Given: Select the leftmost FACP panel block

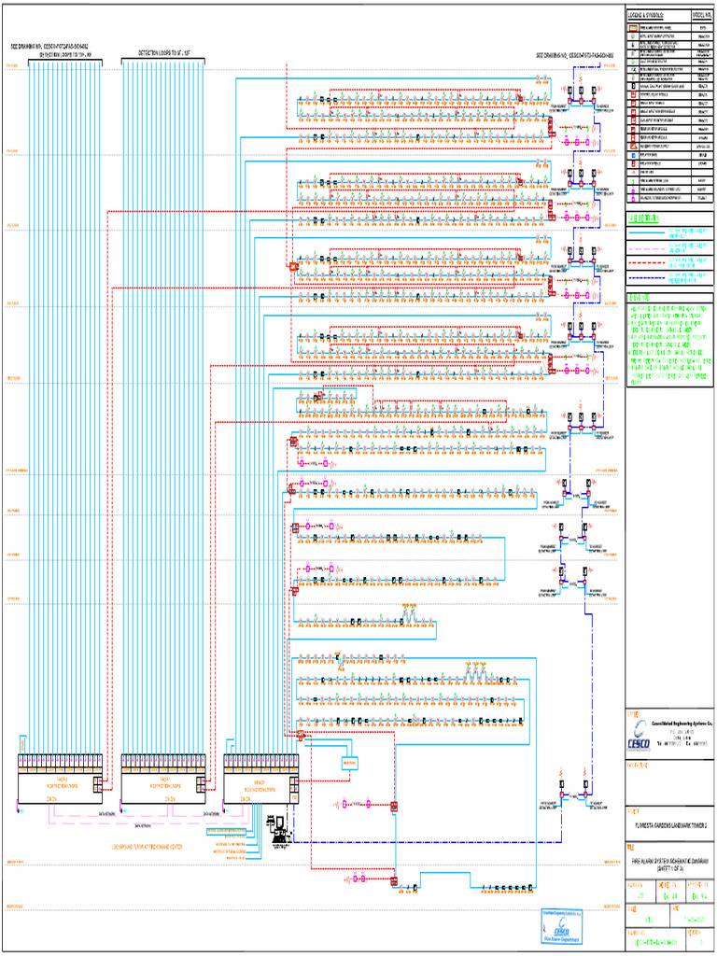Looking at the screenshot, I should (61, 780).
